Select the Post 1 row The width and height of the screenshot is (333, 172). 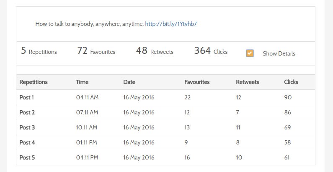[165, 98]
